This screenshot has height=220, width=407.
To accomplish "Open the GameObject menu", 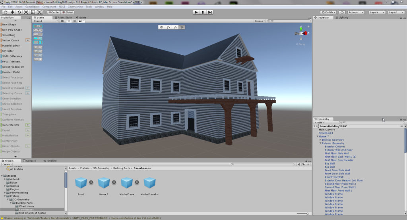I will (32, 7).
